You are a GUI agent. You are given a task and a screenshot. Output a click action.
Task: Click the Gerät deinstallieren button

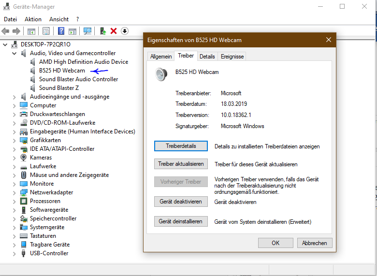[181, 221]
